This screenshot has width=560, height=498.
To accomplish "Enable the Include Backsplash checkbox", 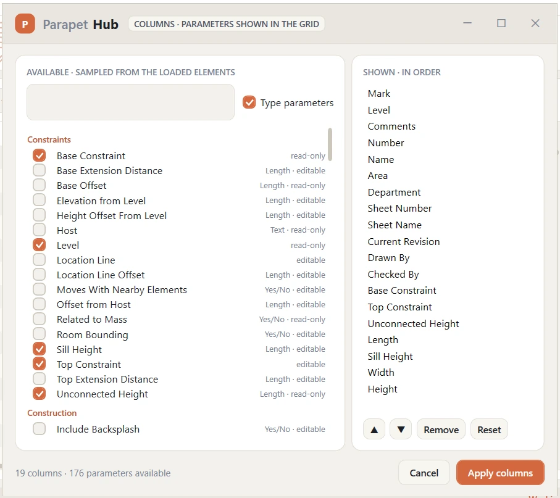I will [40, 429].
